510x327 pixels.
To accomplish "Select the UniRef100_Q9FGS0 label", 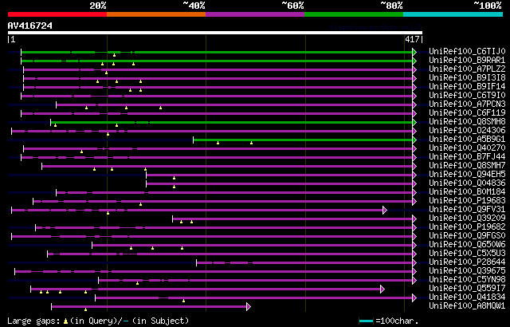I will pos(467,236).
